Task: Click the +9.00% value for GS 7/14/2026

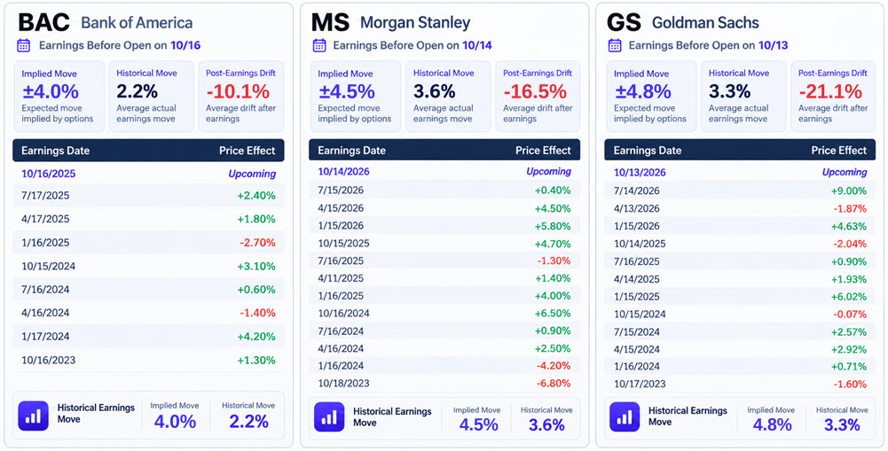Action: click(x=848, y=191)
